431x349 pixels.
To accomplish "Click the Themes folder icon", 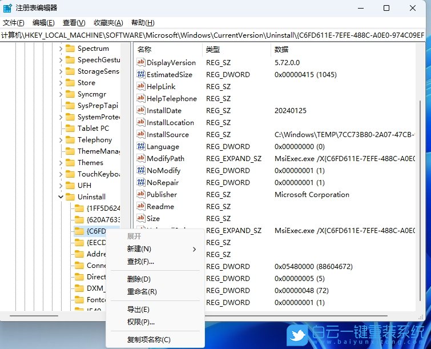I will point(70,163).
